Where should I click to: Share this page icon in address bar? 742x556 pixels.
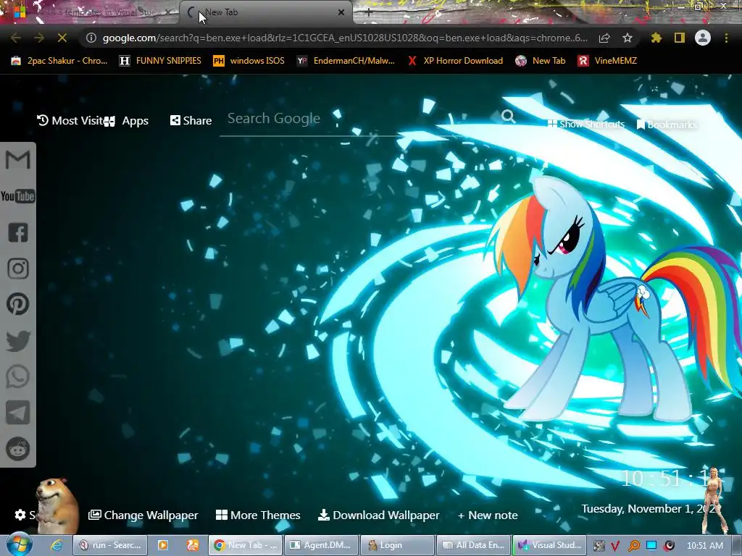click(604, 38)
